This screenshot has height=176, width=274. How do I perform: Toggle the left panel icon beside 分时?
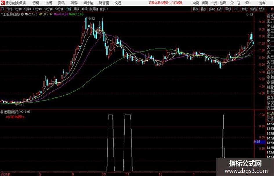coord(3,9)
